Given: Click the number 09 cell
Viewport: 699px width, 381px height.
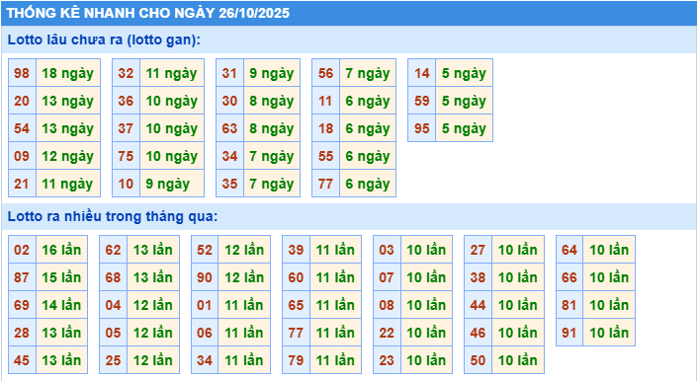Looking at the screenshot, I should pos(22,156).
